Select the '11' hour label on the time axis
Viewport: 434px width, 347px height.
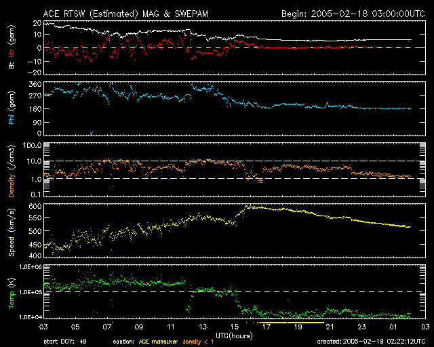171,327
